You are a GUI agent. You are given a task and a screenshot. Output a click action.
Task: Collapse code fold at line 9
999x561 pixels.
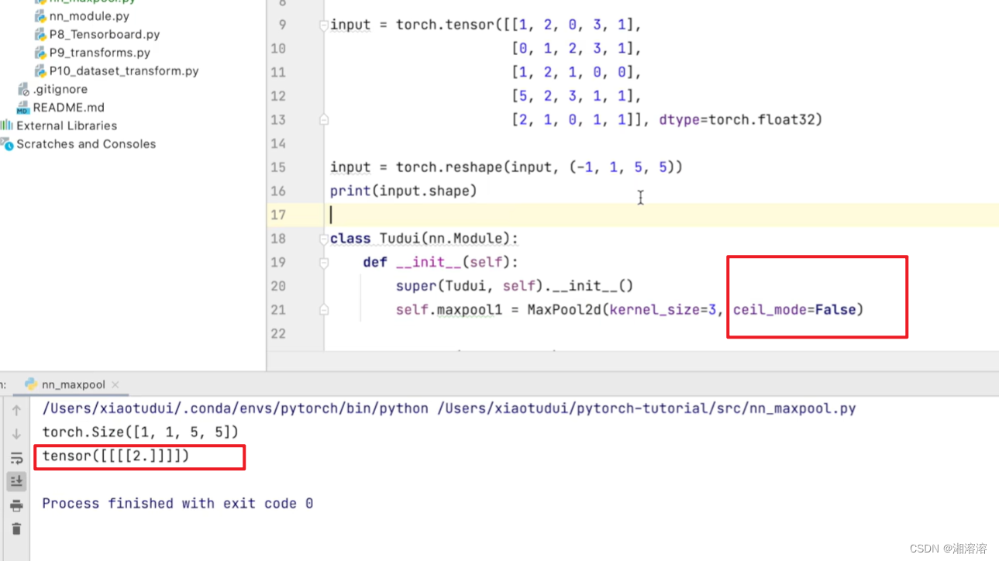click(324, 25)
